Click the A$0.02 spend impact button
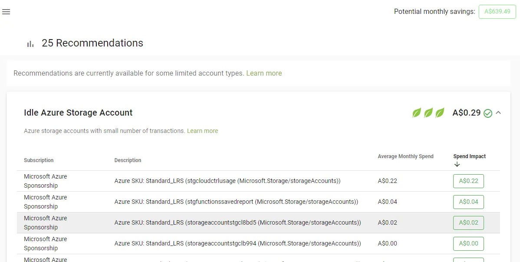Viewport: 520px width, 262px height. pyautogui.click(x=468, y=223)
